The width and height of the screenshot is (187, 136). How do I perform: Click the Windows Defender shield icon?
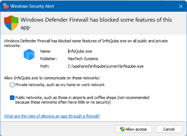point(11,23)
